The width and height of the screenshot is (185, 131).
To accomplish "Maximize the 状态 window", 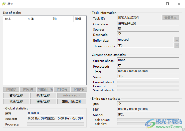I will (167, 4).
